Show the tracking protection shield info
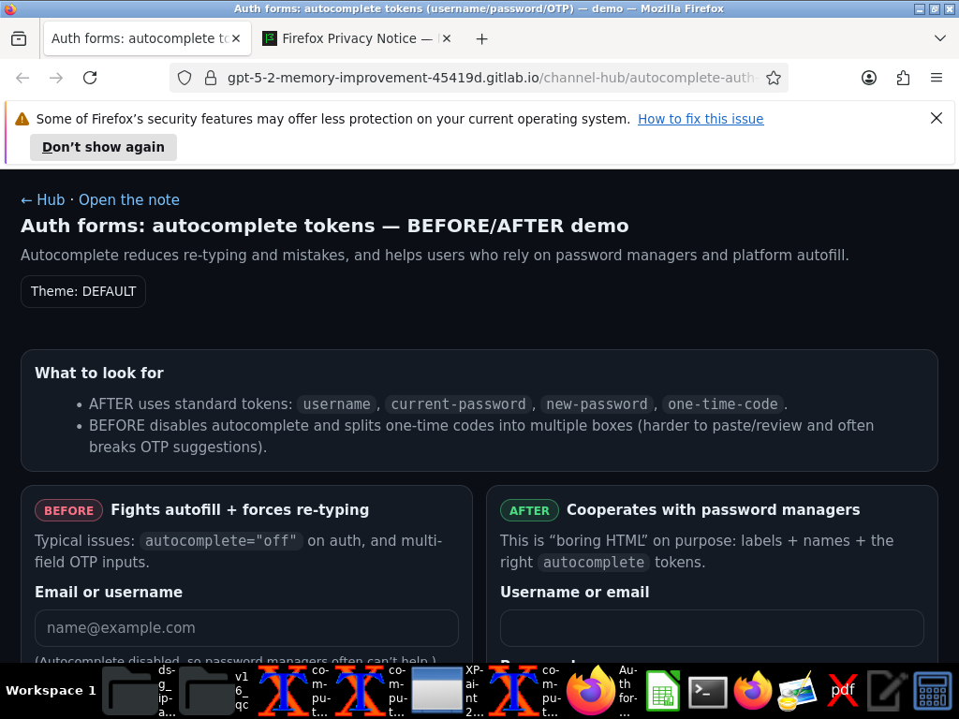 [184, 78]
